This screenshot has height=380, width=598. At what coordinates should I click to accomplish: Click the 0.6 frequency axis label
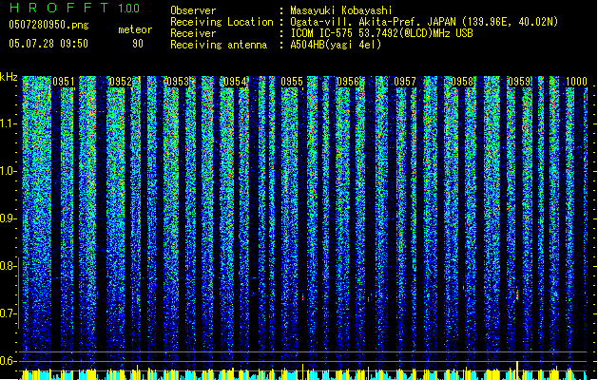(8, 361)
